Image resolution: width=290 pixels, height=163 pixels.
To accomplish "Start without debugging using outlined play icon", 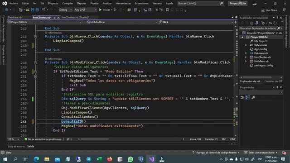I will pyautogui.click(x=115, y=10).
